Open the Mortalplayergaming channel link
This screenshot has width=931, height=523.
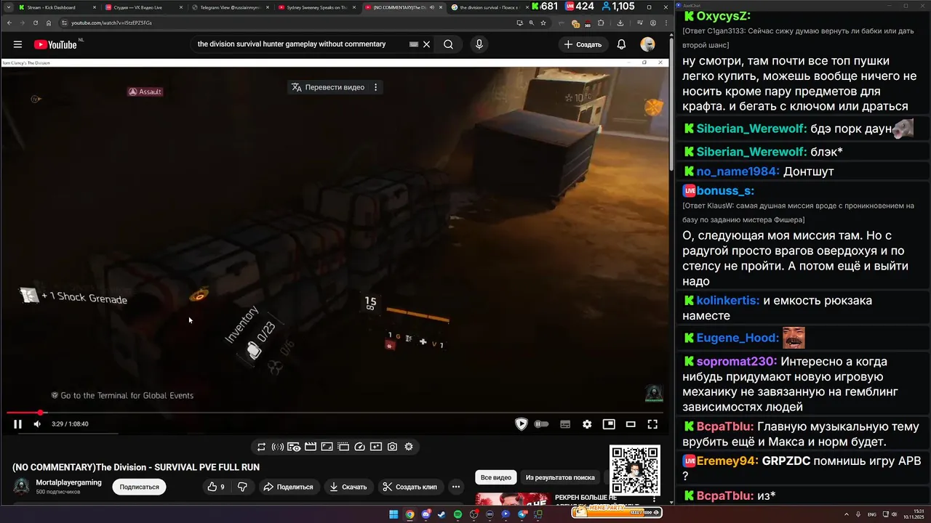[69, 482]
